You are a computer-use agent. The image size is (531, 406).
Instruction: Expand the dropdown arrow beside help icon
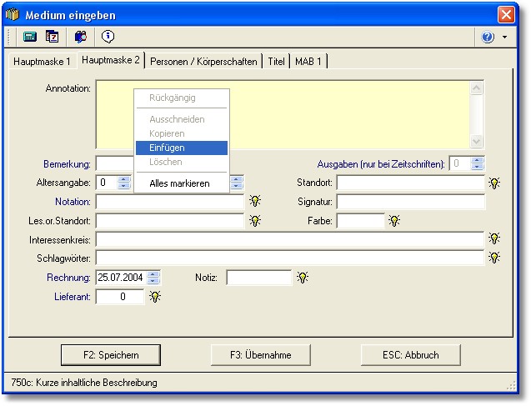click(x=504, y=38)
